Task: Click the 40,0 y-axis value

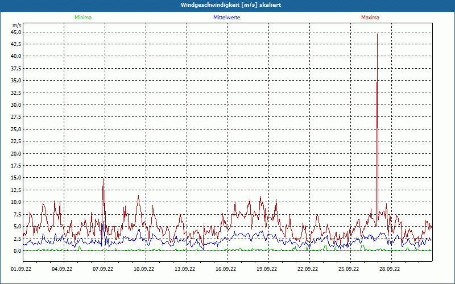Action: 16,56
